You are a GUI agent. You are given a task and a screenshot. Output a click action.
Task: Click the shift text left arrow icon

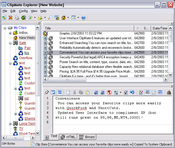pyautogui.click(x=96, y=92)
